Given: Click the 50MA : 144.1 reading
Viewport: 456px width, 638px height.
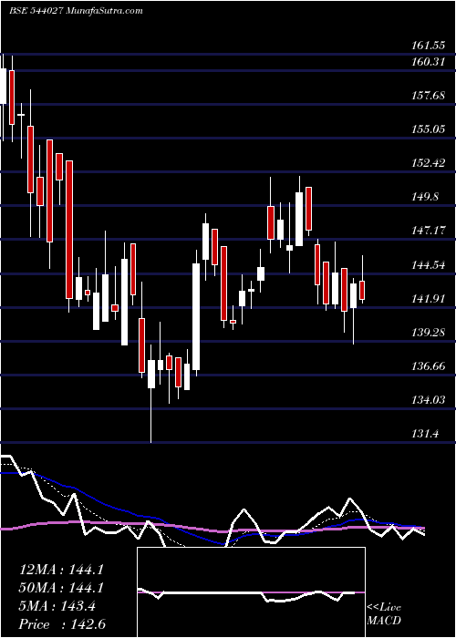Looking at the screenshot, I should 61,588.
